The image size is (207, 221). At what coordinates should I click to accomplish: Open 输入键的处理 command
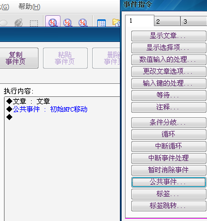click(169, 83)
